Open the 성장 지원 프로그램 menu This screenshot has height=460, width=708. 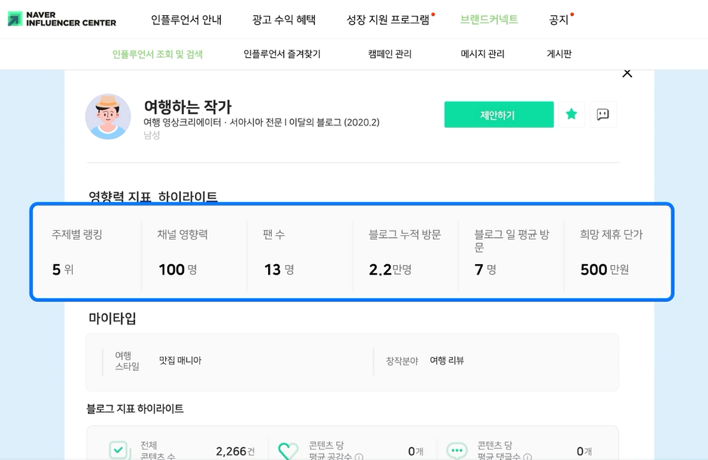click(388, 20)
